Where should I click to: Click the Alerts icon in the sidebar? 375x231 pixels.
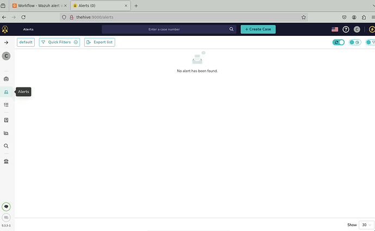pyautogui.click(x=6, y=92)
